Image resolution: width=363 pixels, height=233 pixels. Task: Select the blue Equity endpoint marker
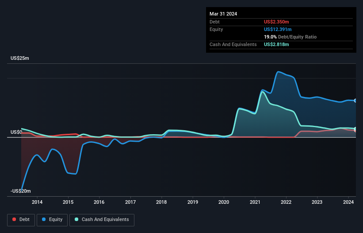click(x=355, y=101)
